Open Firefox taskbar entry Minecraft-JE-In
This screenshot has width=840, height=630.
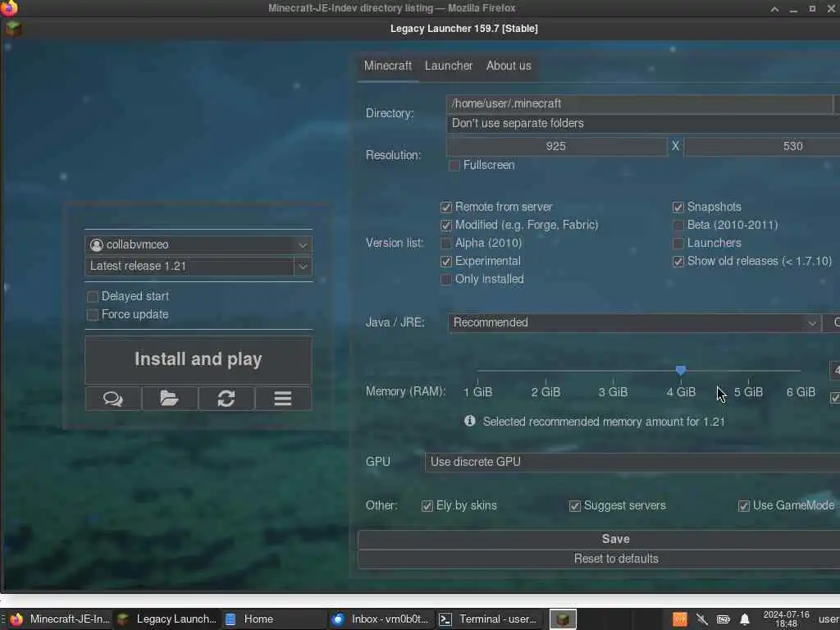click(x=59, y=619)
